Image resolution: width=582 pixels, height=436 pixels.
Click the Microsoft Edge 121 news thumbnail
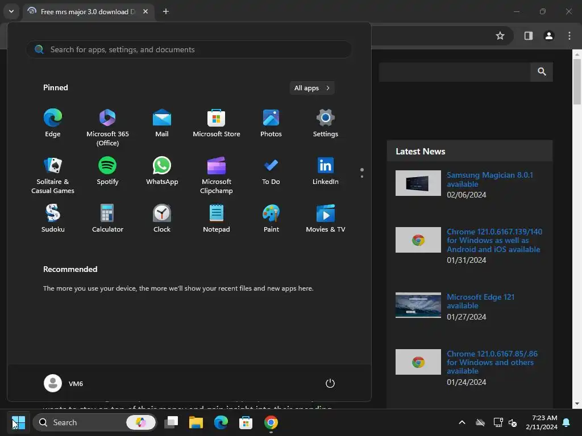point(418,305)
